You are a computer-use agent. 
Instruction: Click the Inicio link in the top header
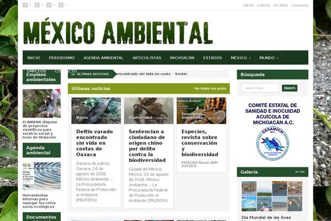pyautogui.click(x=248, y=5)
